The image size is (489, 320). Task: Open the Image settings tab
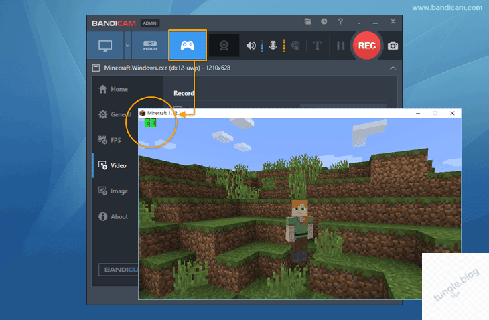click(113, 191)
